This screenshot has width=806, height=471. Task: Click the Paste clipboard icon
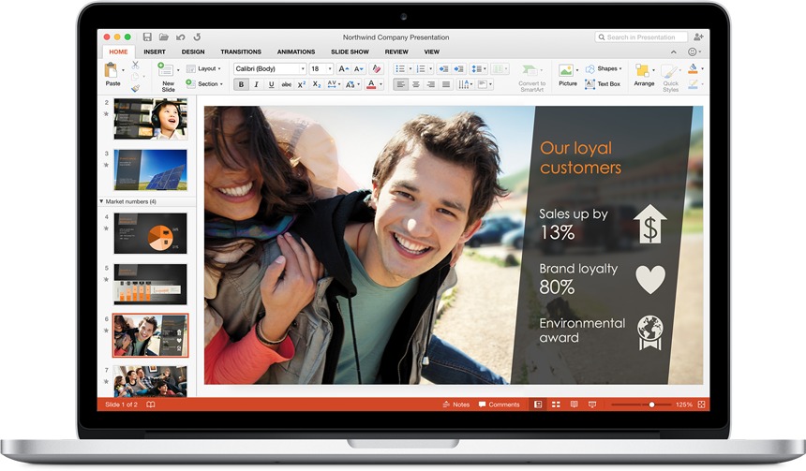click(x=112, y=73)
